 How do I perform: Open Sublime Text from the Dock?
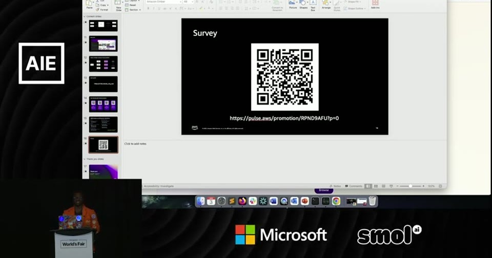(232, 201)
